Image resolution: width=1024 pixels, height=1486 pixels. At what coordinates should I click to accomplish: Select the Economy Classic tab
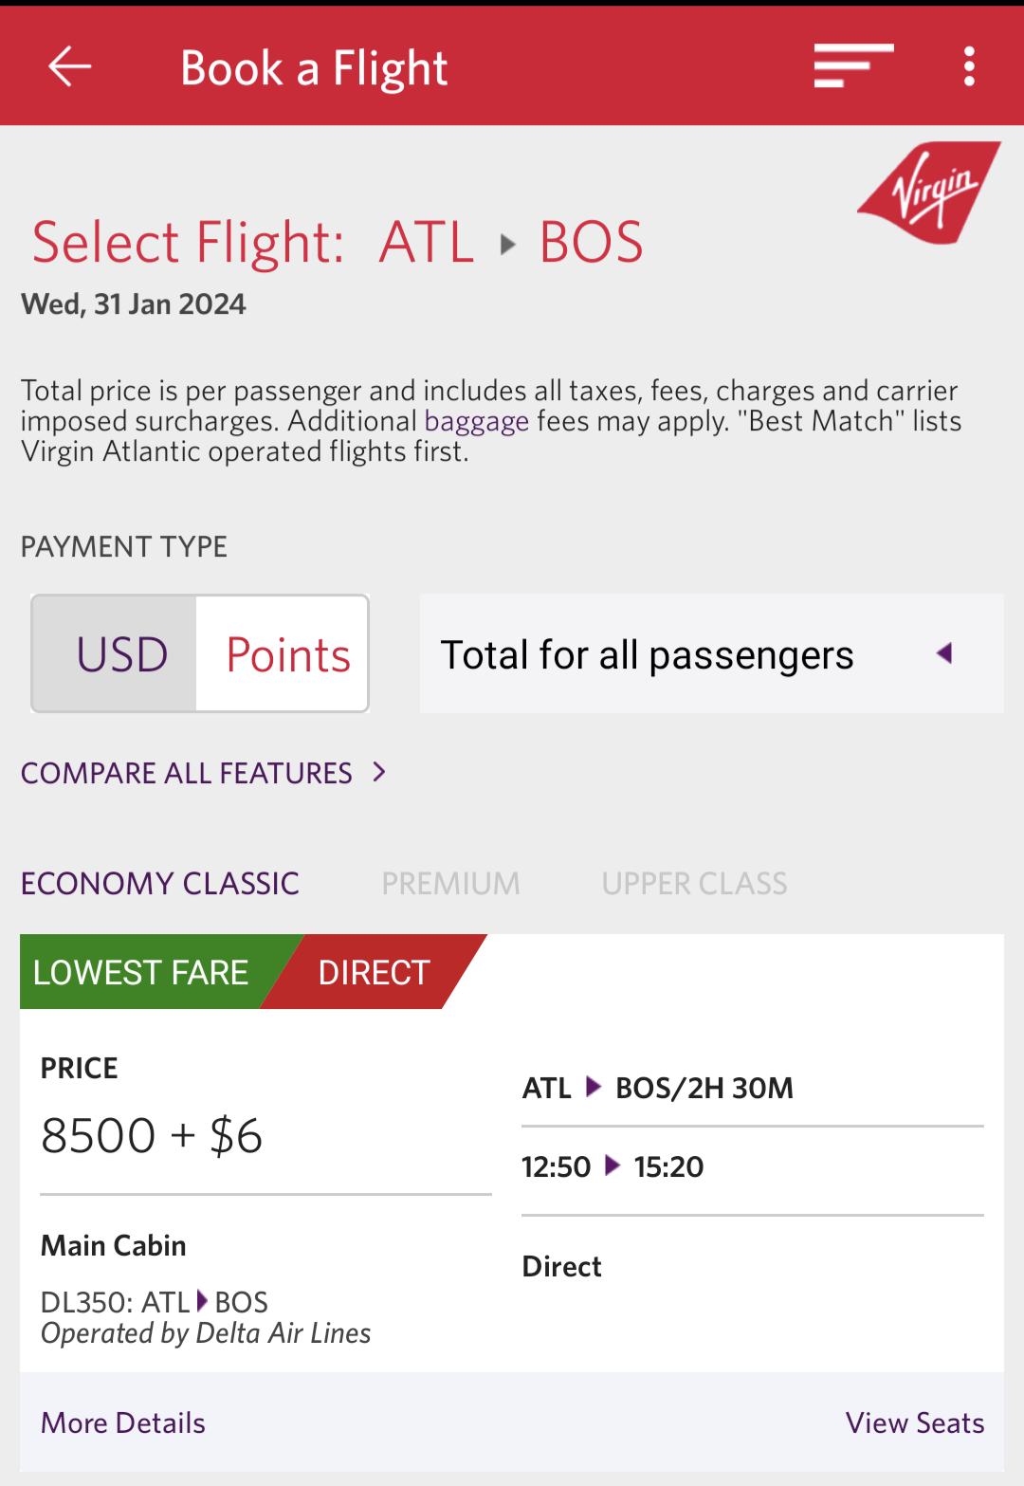click(x=160, y=884)
